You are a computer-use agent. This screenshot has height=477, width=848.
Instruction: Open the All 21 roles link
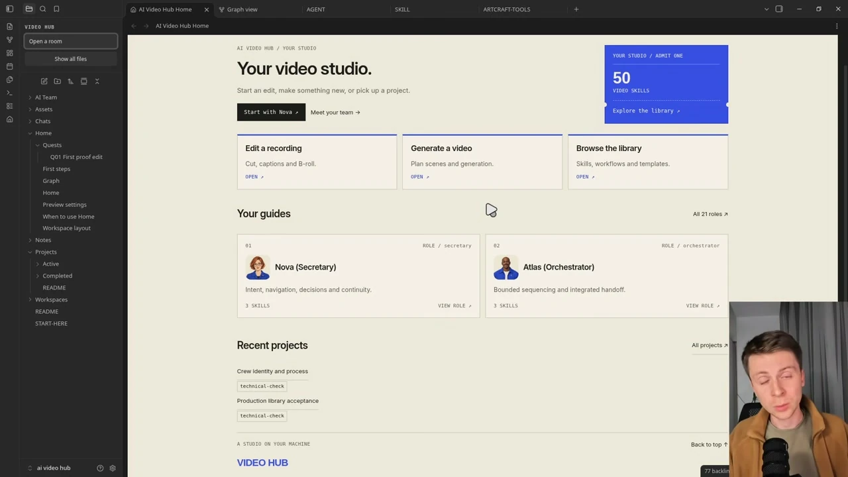710,214
